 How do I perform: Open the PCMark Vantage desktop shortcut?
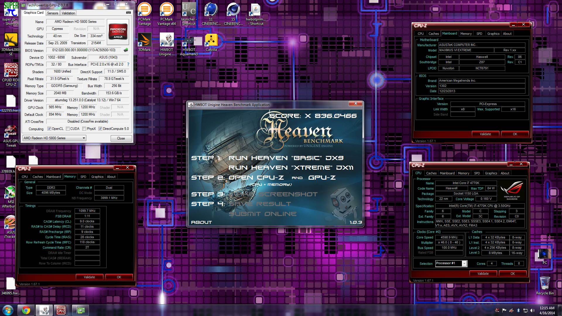click(x=144, y=14)
